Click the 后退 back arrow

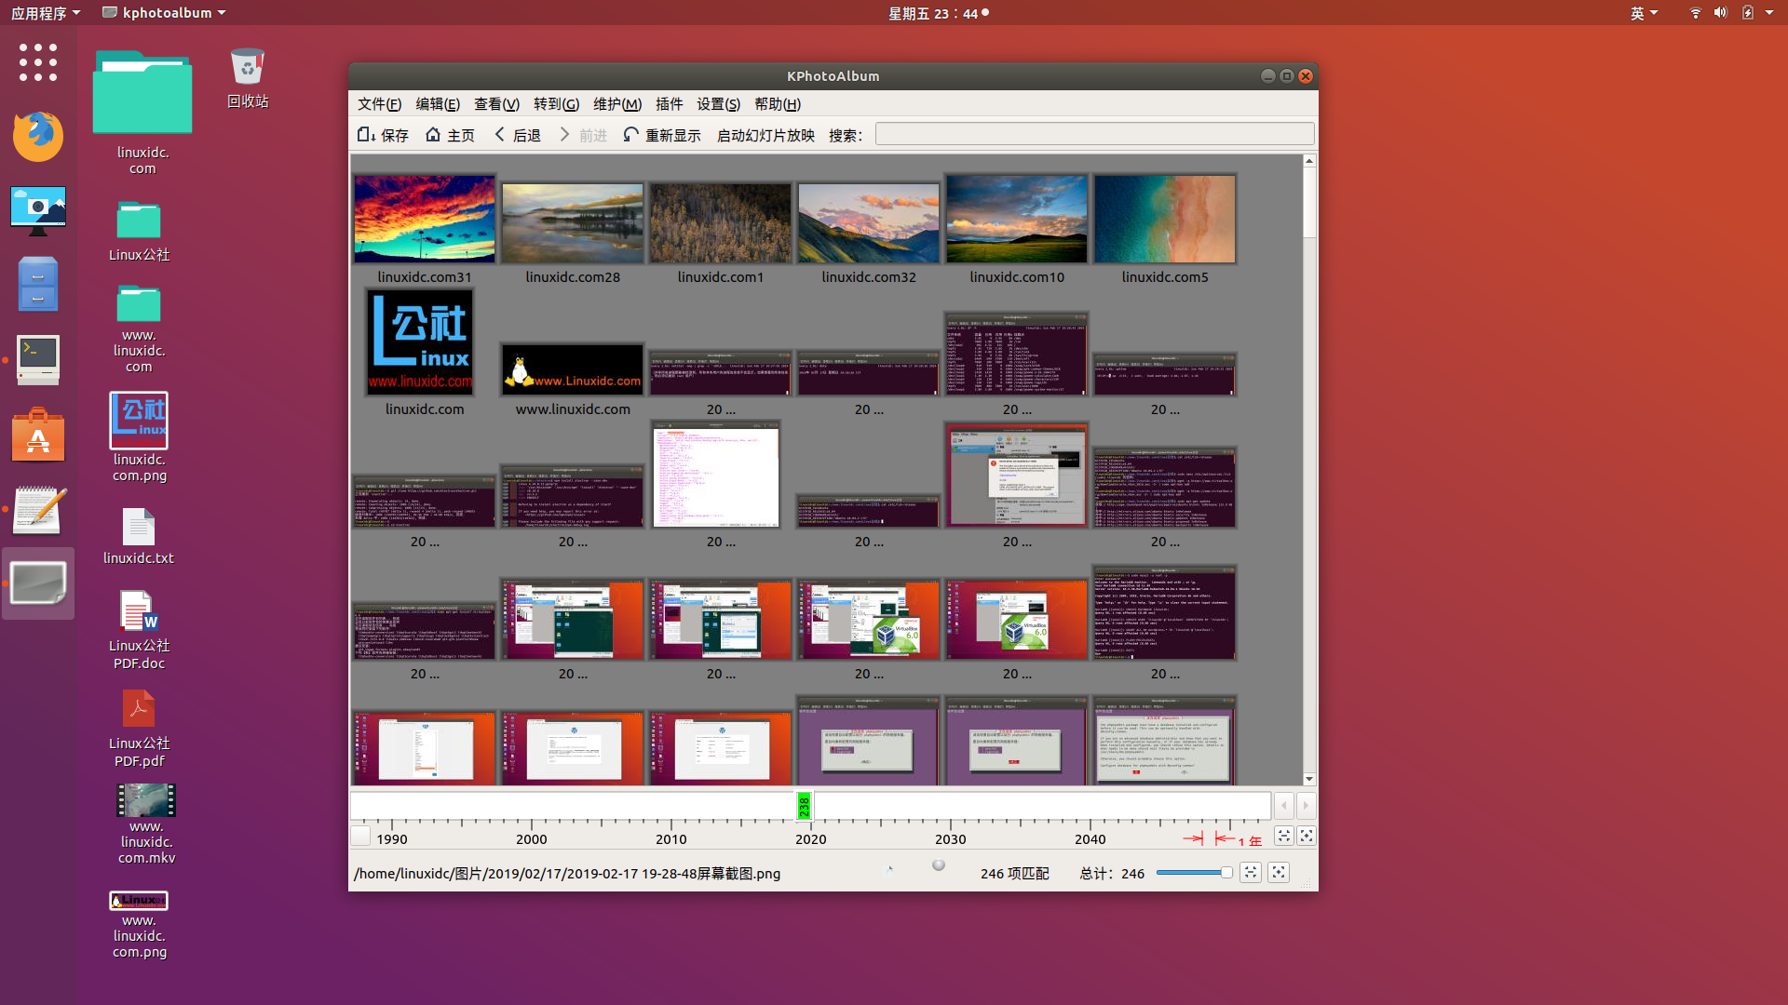(x=517, y=135)
